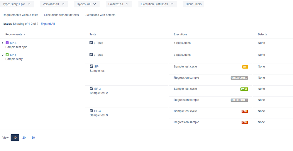Image resolution: width=293 pixels, height=151 pixels.
Task: Open the SP-1 test link
Action: [97, 67]
